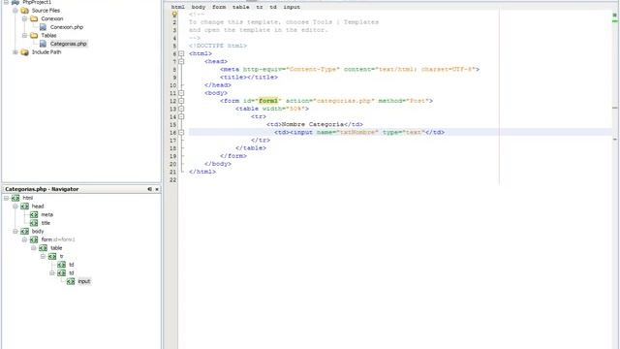Click the Include Path folder icon

click(24, 51)
